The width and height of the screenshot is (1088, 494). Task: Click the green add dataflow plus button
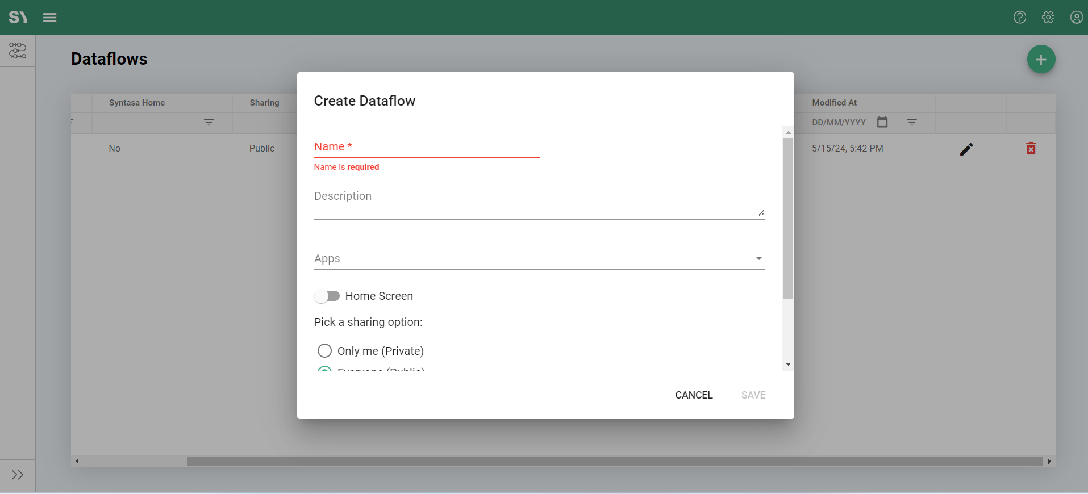(1041, 60)
